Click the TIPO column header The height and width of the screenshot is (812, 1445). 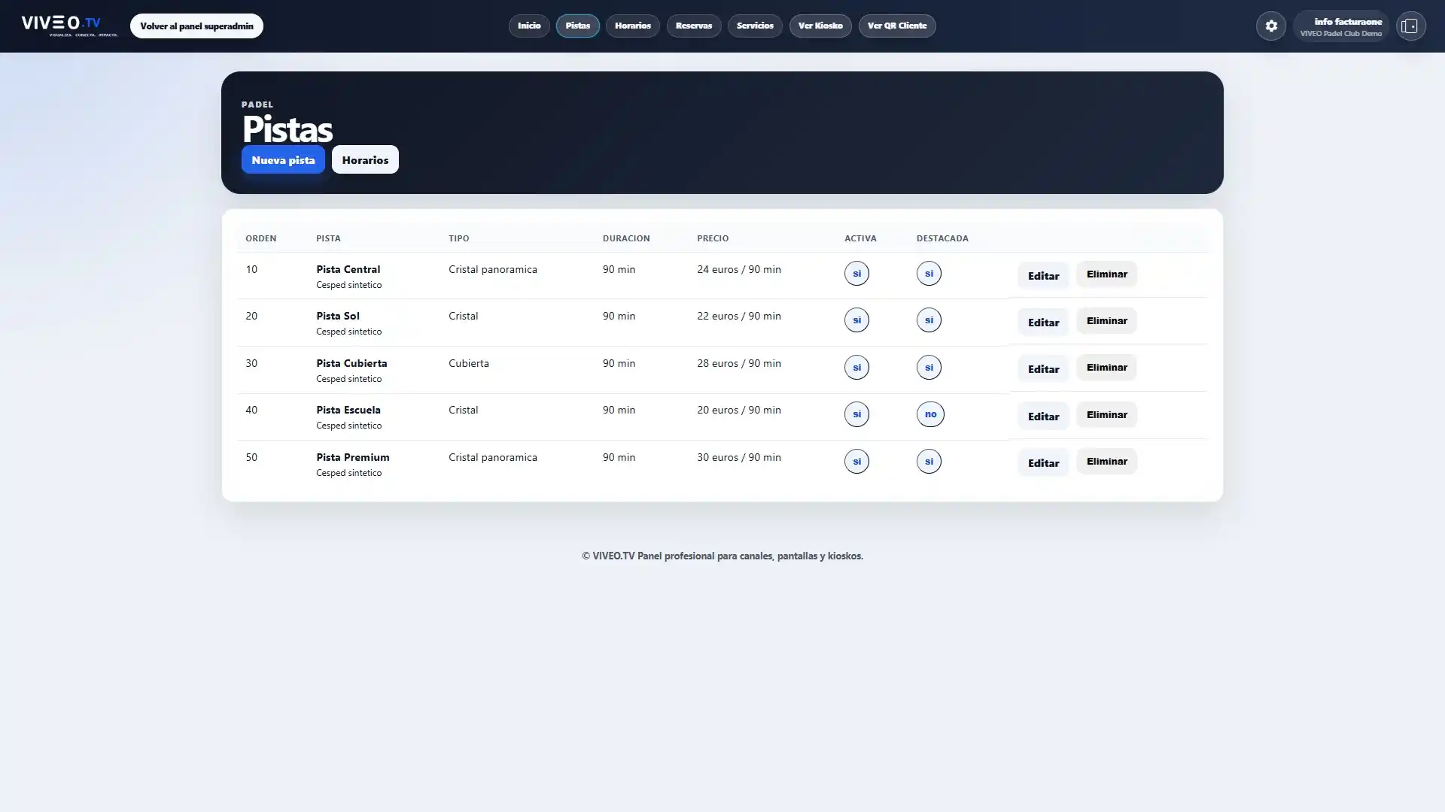[458, 238]
